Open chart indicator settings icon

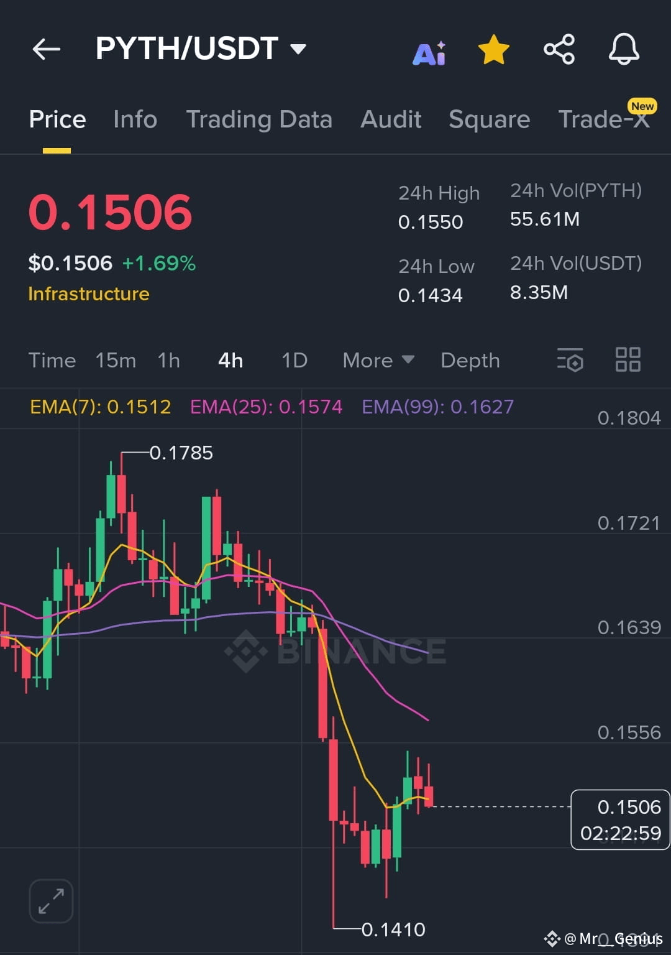point(570,360)
